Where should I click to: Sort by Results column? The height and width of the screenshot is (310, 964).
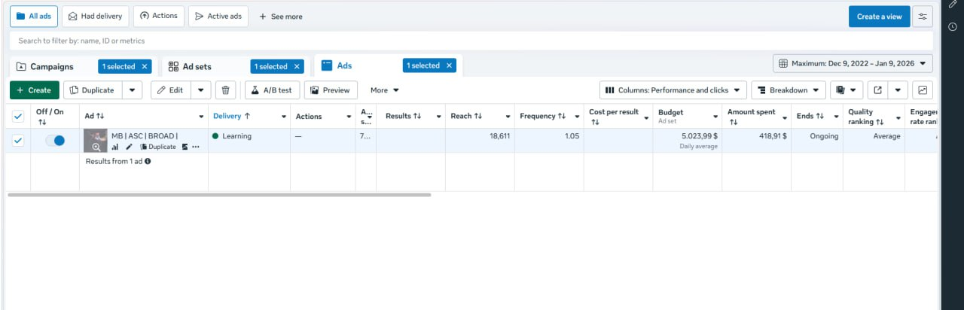click(404, 116)
